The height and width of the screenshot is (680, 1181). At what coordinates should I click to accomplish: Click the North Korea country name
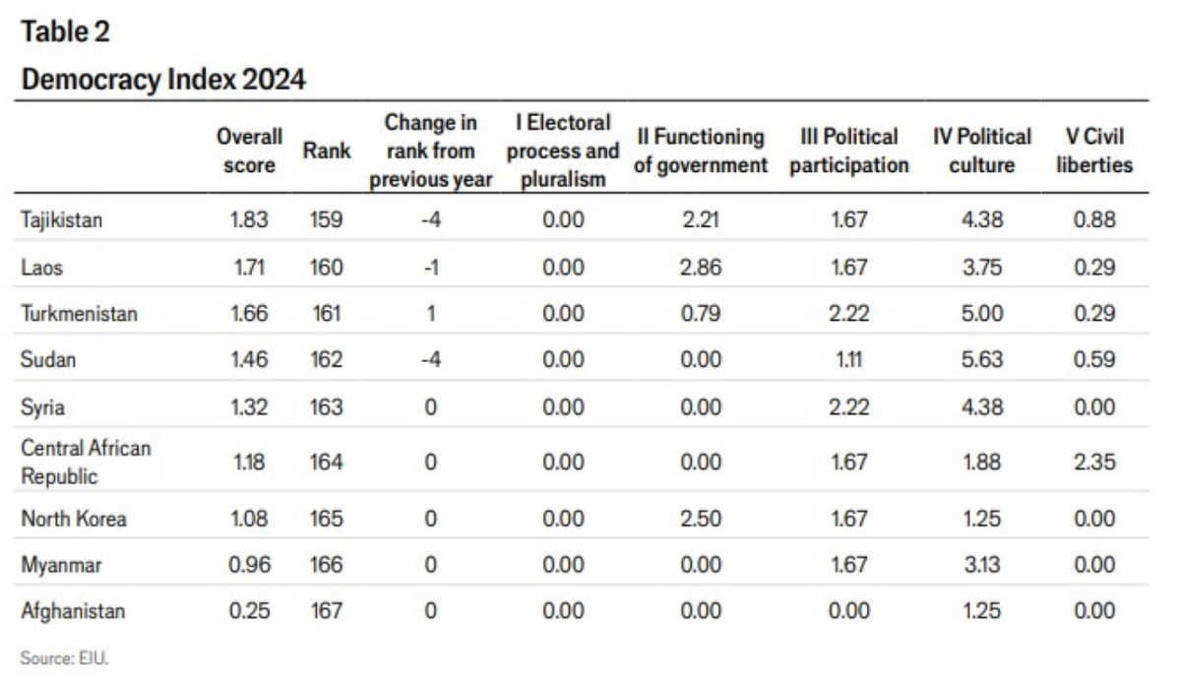pos(73,518)
